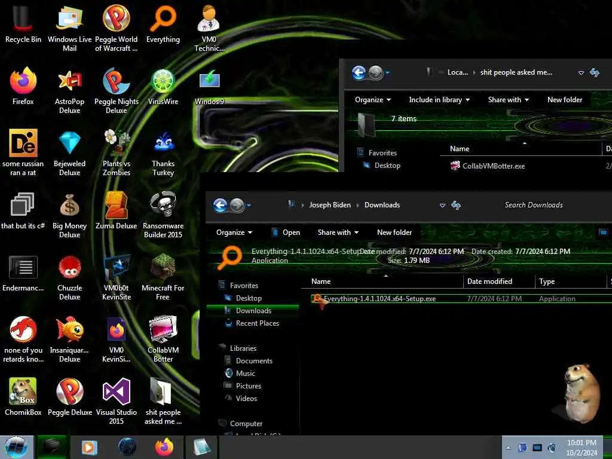This screenshot has width=612, height=459.
Task: Open Organize menu in Downloads window
Action: pyautogui.click(x=234, y=232)
